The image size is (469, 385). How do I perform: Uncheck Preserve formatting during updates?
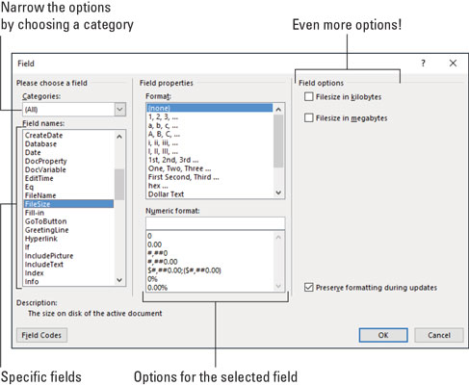click(308, 287)
